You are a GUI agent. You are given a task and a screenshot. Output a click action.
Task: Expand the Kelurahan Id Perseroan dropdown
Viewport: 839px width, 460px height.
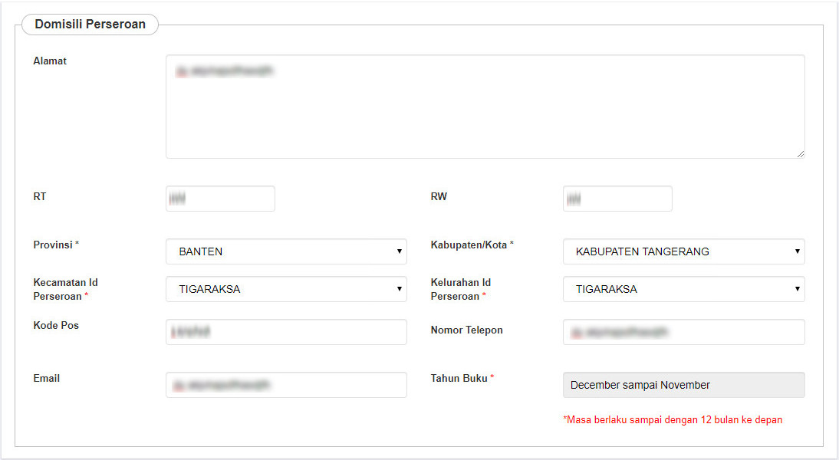tap(683, 289)
